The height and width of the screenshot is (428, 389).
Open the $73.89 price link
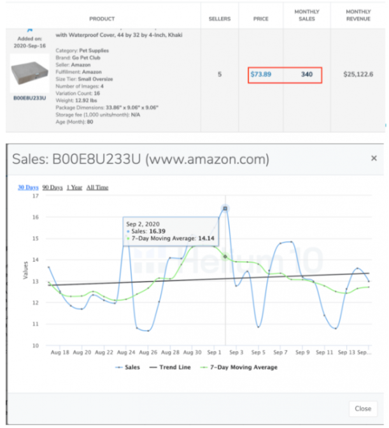coord(261,75)
